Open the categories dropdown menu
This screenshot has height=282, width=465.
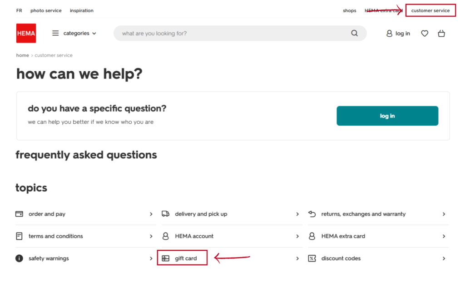[x=74, y=33]
